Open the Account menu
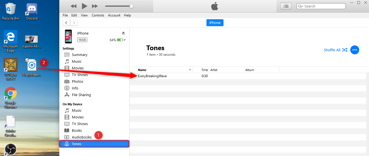 pyautogui.click(x=114, y=15)
